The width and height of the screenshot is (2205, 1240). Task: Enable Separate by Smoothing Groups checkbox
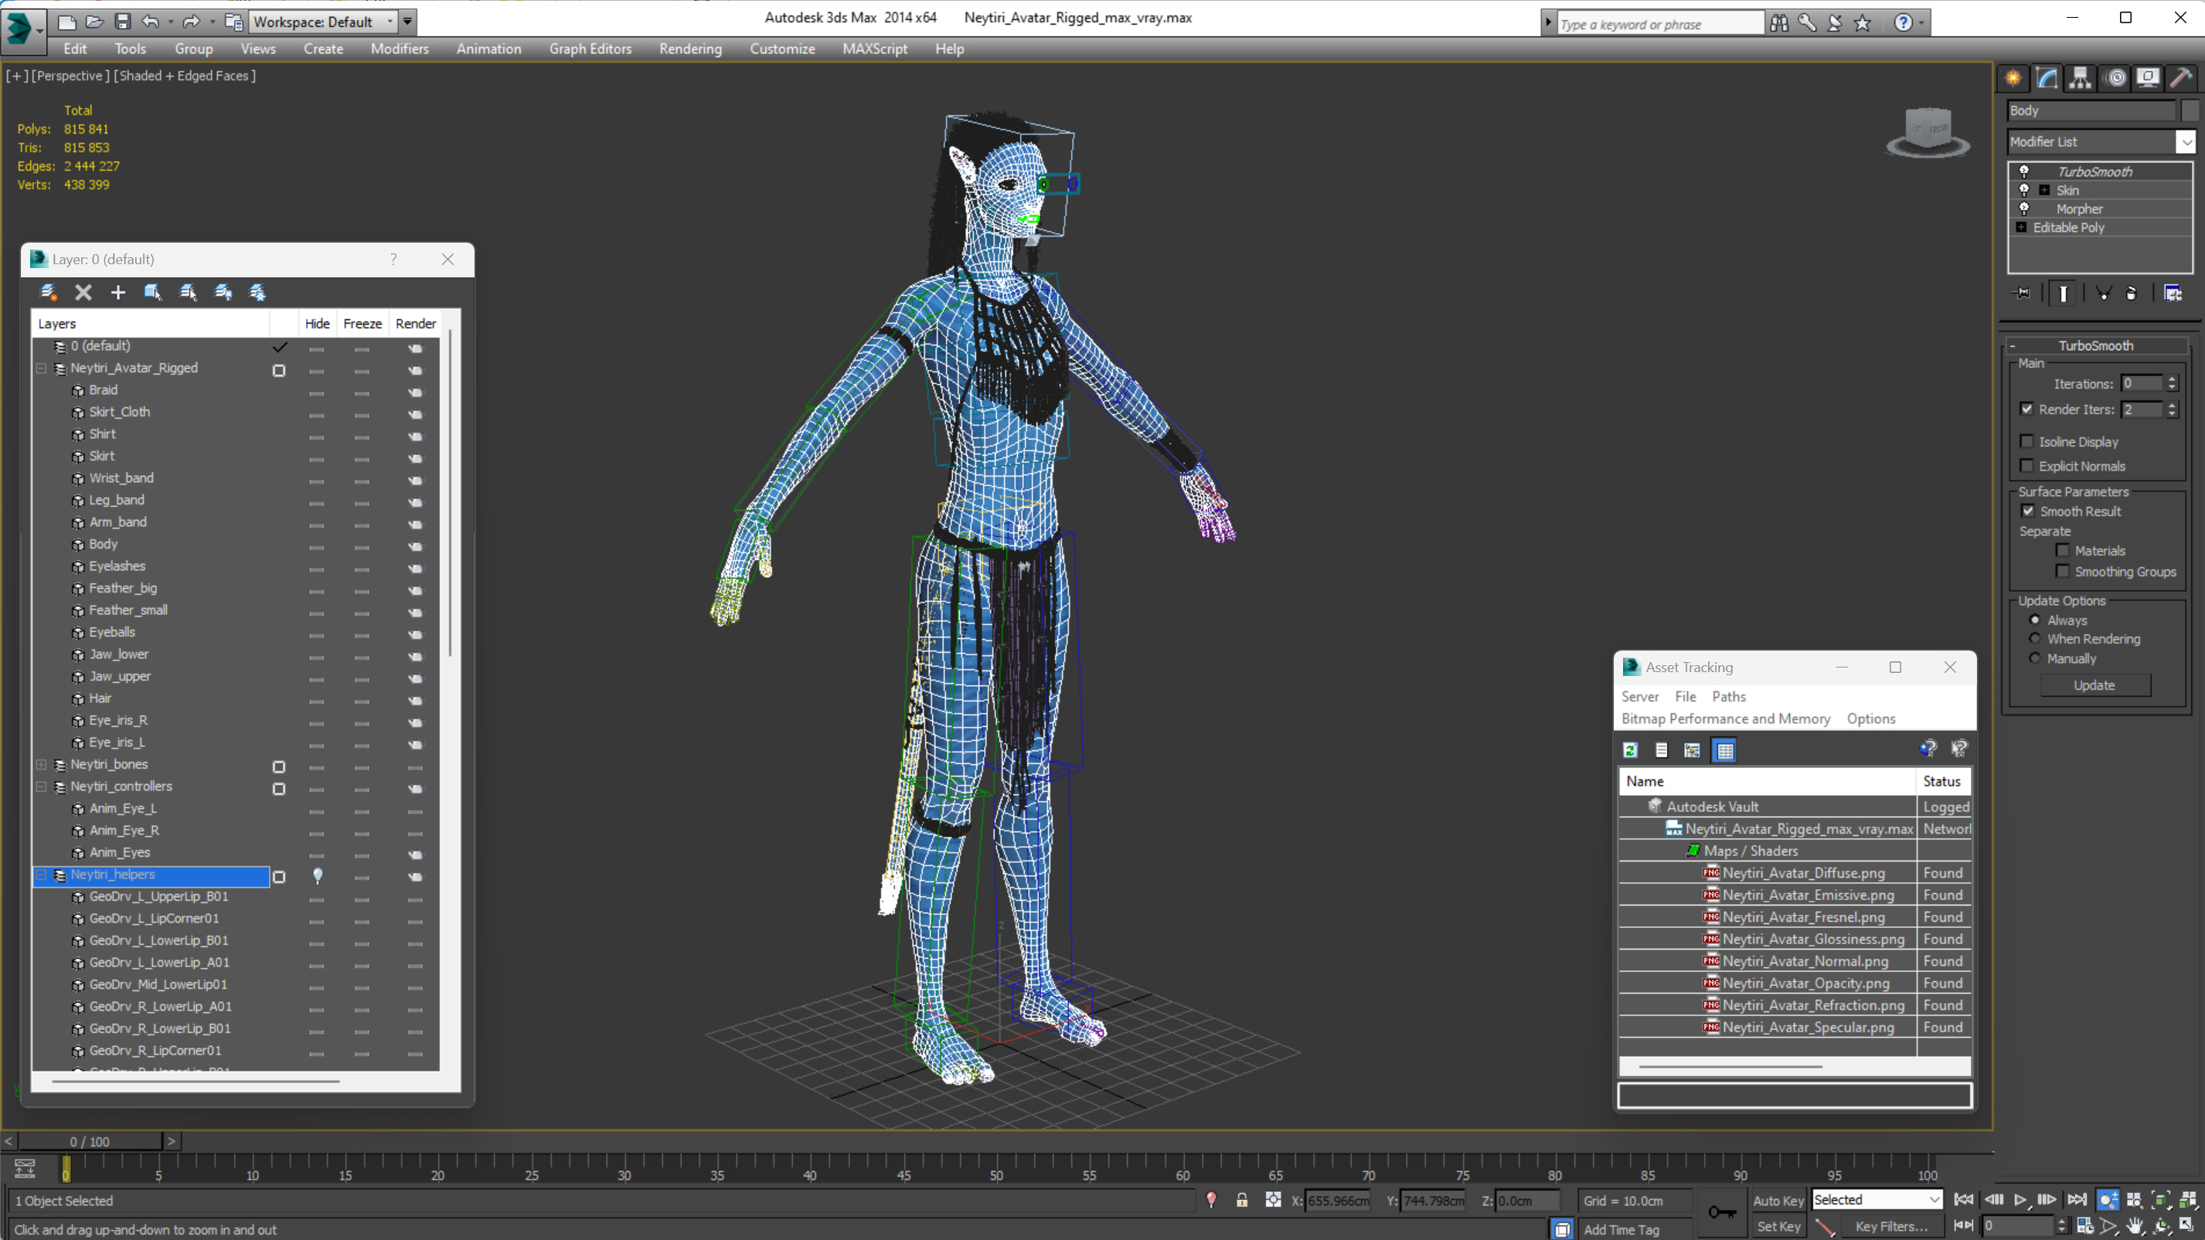point(2063,571)
